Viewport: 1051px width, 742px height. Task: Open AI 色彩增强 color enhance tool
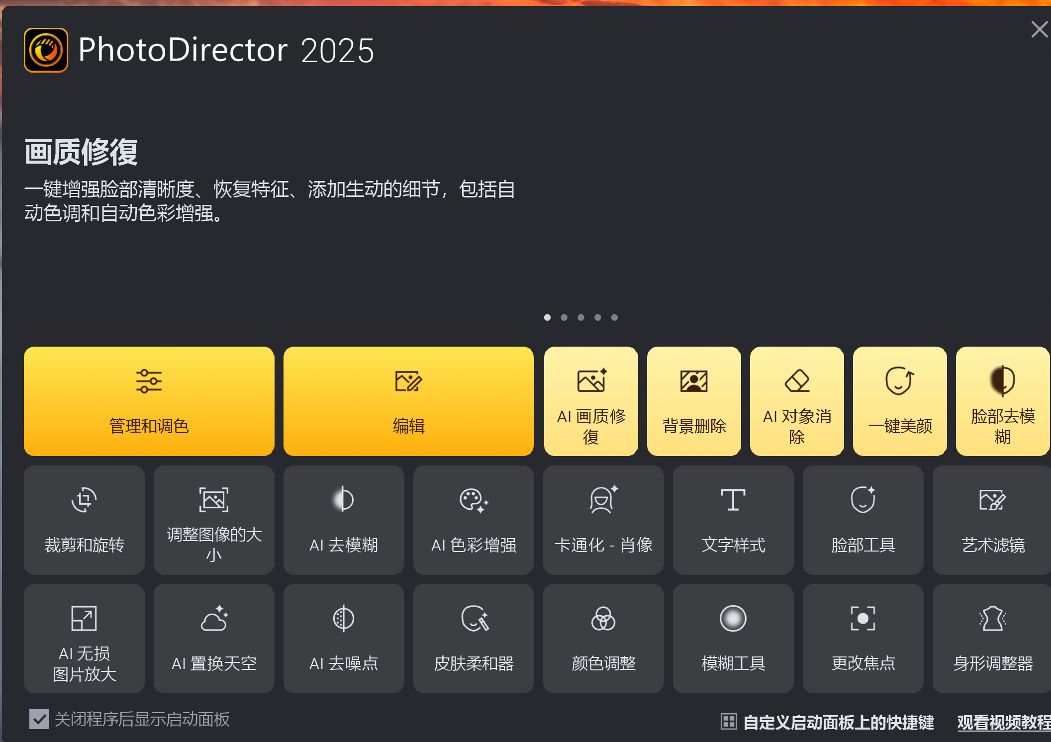click(x=474, y=520)
